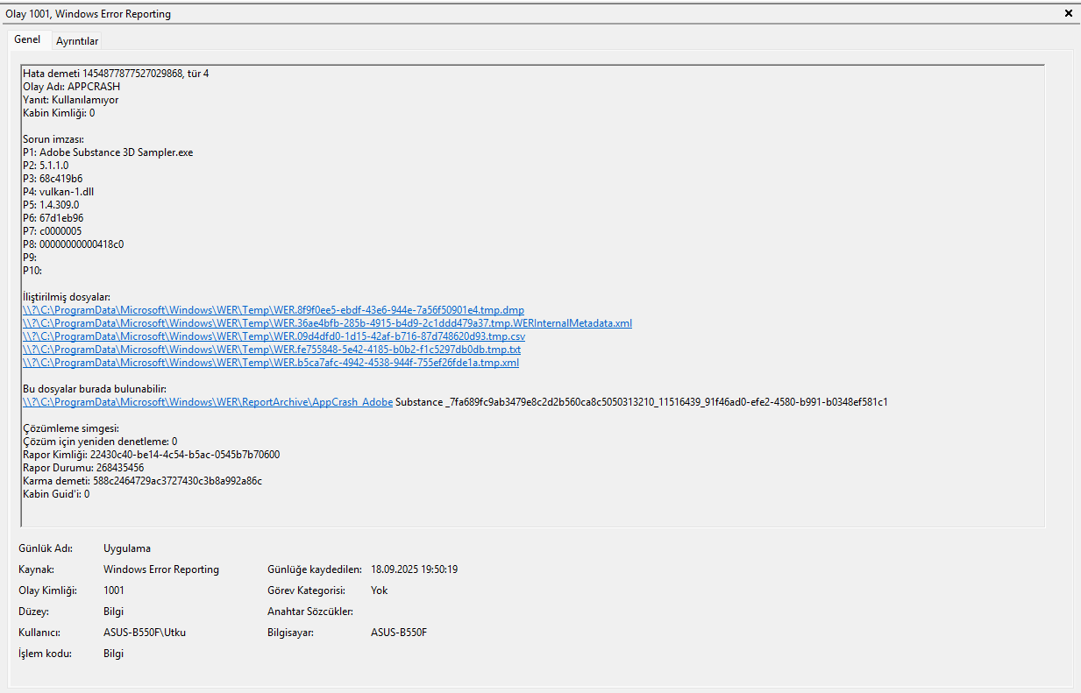Image resolution: width=1081 pixels, height=693 pixels.
Task: Click the logged date 18.09.2025 19:50:19
Action: [x=414, y=569]
